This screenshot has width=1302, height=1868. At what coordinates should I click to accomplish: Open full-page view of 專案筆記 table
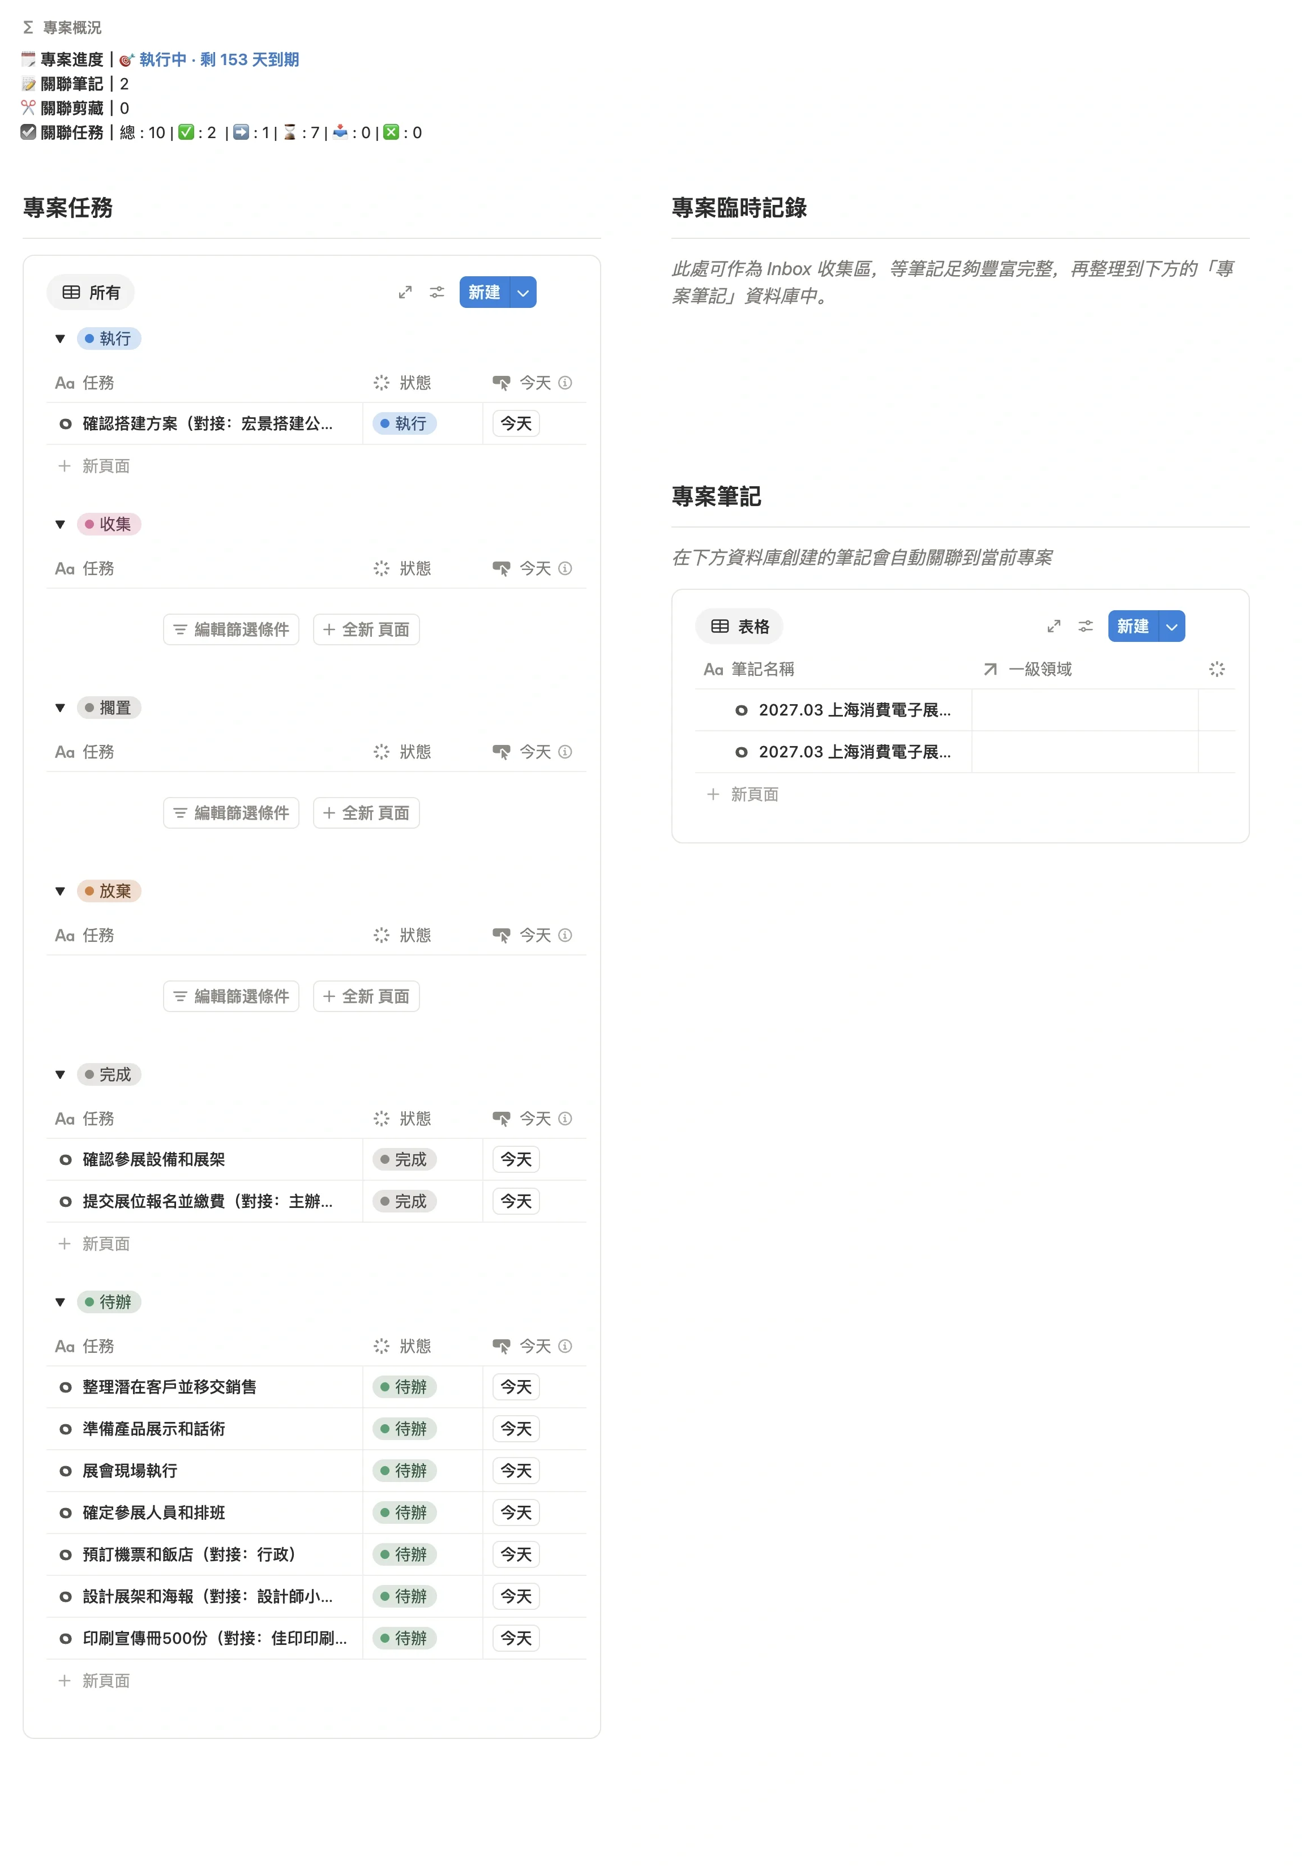click(x=1053, y=627)
